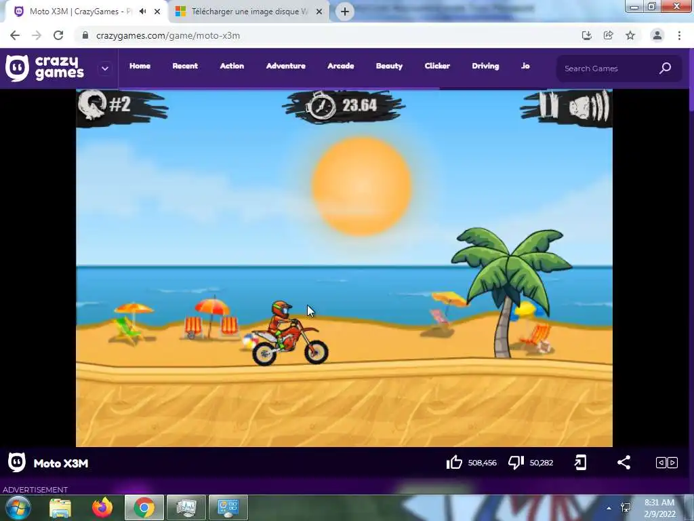Viewport: 694px width, 521px height.
Task: Open File Explorer from taskbar
Action: click(x=60, y=508)
